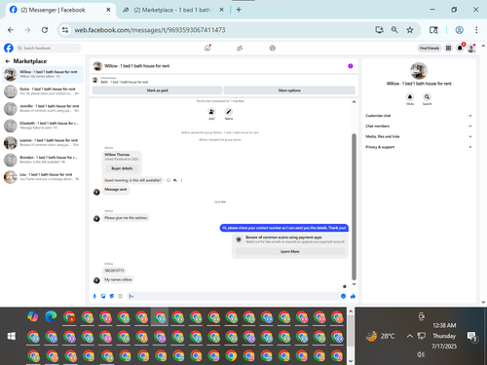This screenshot has height=365, width=487.
Task: Open the Jennifer chat in the Marketplace list
Action: (x=43, y=109)
